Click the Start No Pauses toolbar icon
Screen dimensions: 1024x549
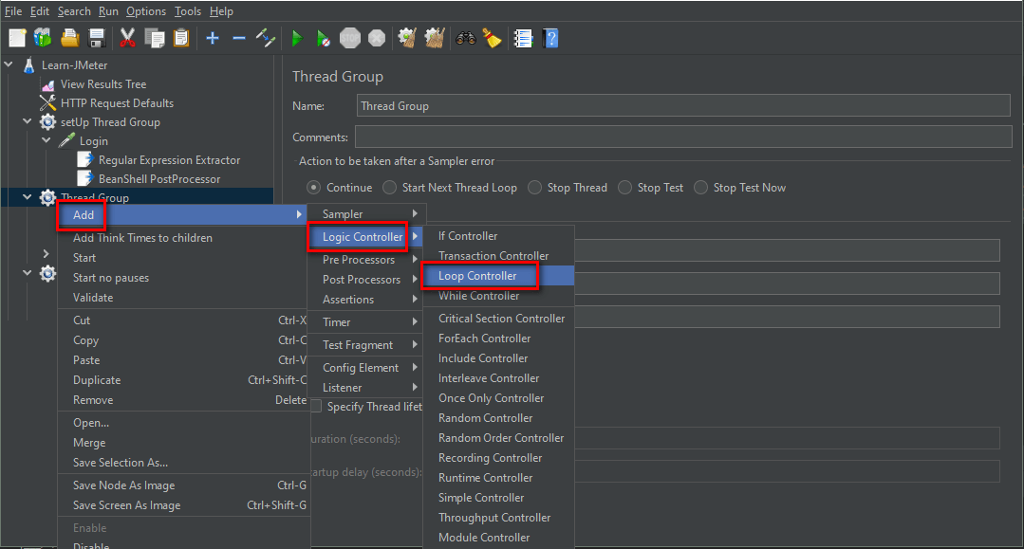coord(324,38)
